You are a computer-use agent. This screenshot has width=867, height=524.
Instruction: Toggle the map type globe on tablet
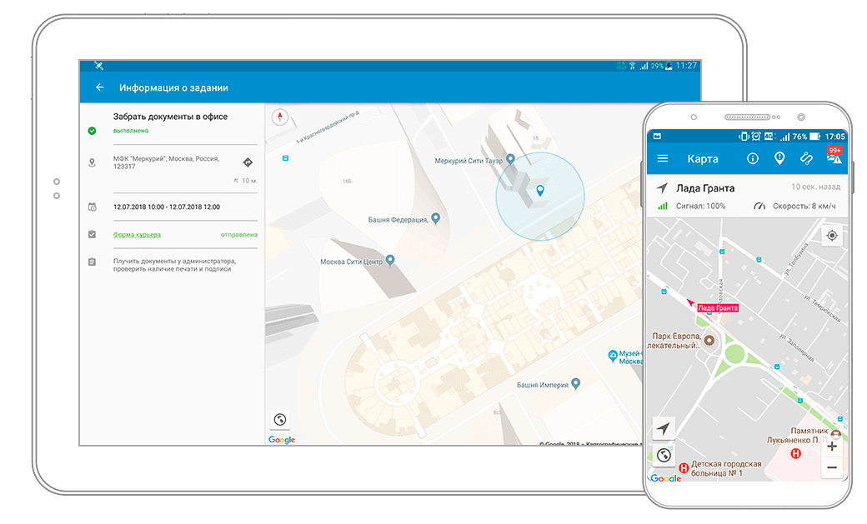point(280,420)
